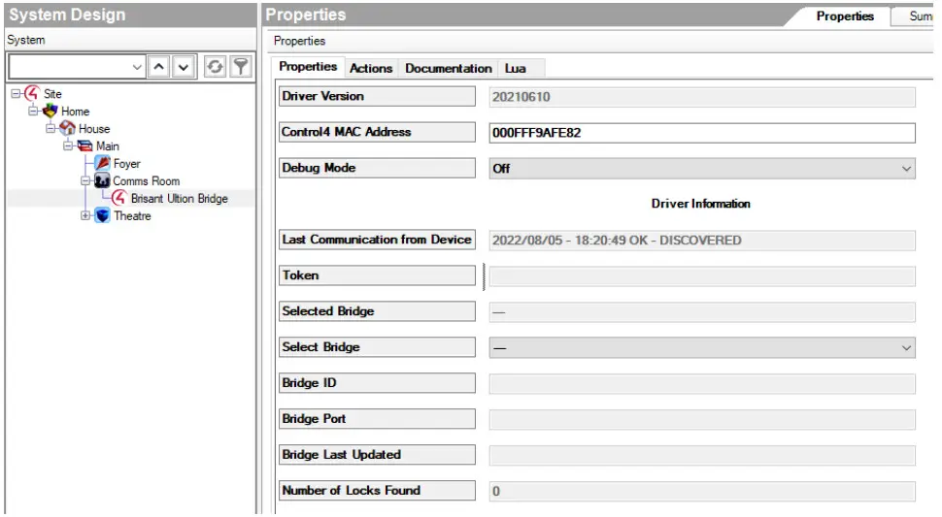Click the Debug Mode label
The width and height of the screenshot is (942, 517).
click(377, 168)
